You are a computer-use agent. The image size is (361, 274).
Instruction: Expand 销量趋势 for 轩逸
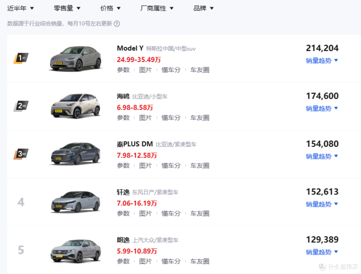coord(322,204)
